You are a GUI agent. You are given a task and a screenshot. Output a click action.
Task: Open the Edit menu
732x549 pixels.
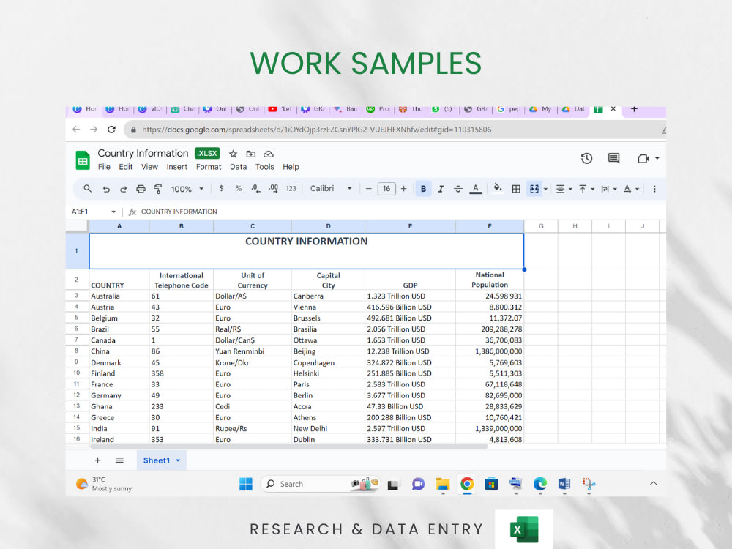126,167
